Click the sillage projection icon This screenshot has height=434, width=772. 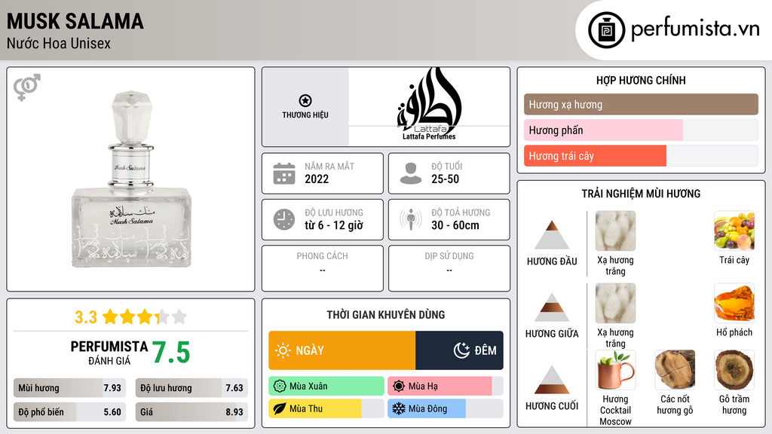click(x=410, y=219)
